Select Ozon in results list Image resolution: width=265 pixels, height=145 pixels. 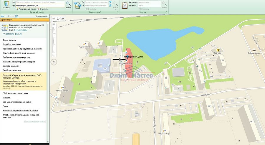5,106
